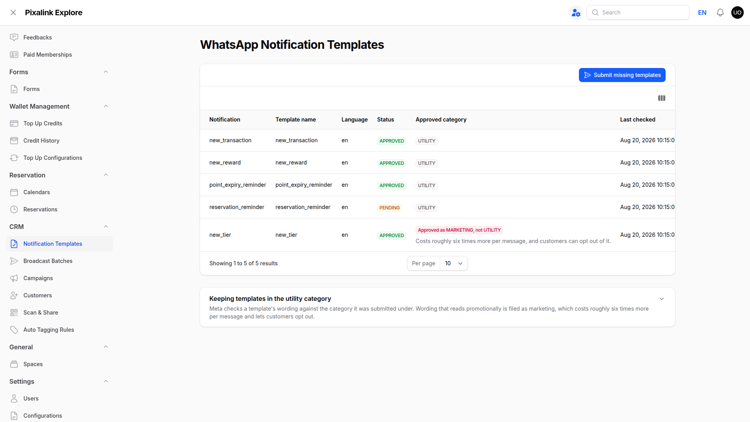Open Spaces menu item

coord(59,364)
